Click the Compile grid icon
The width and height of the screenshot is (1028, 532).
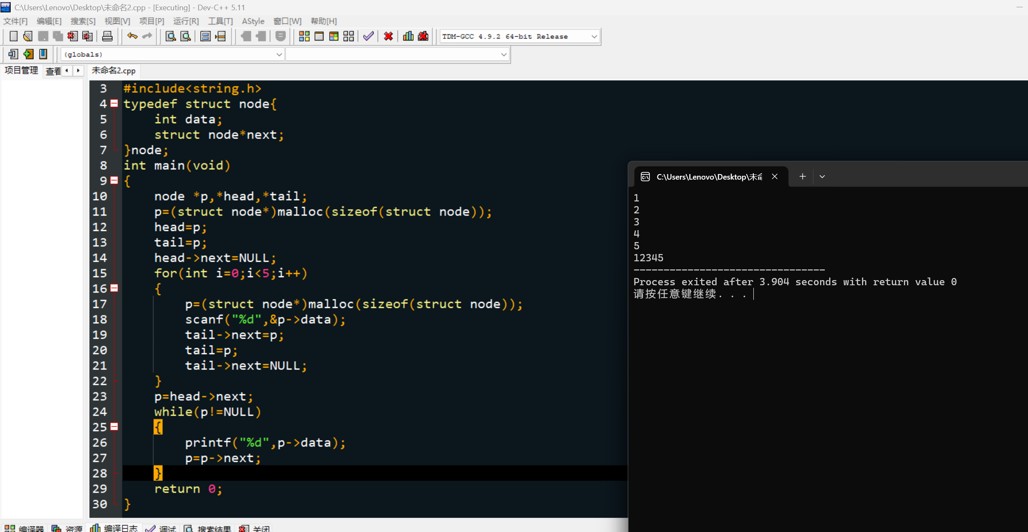(x=304, y=36)
